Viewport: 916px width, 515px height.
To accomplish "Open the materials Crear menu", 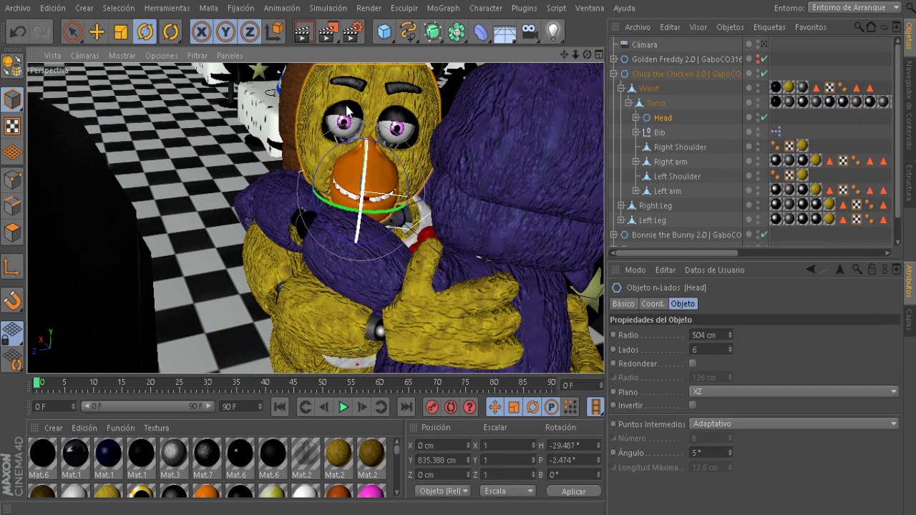I will 53,428.
